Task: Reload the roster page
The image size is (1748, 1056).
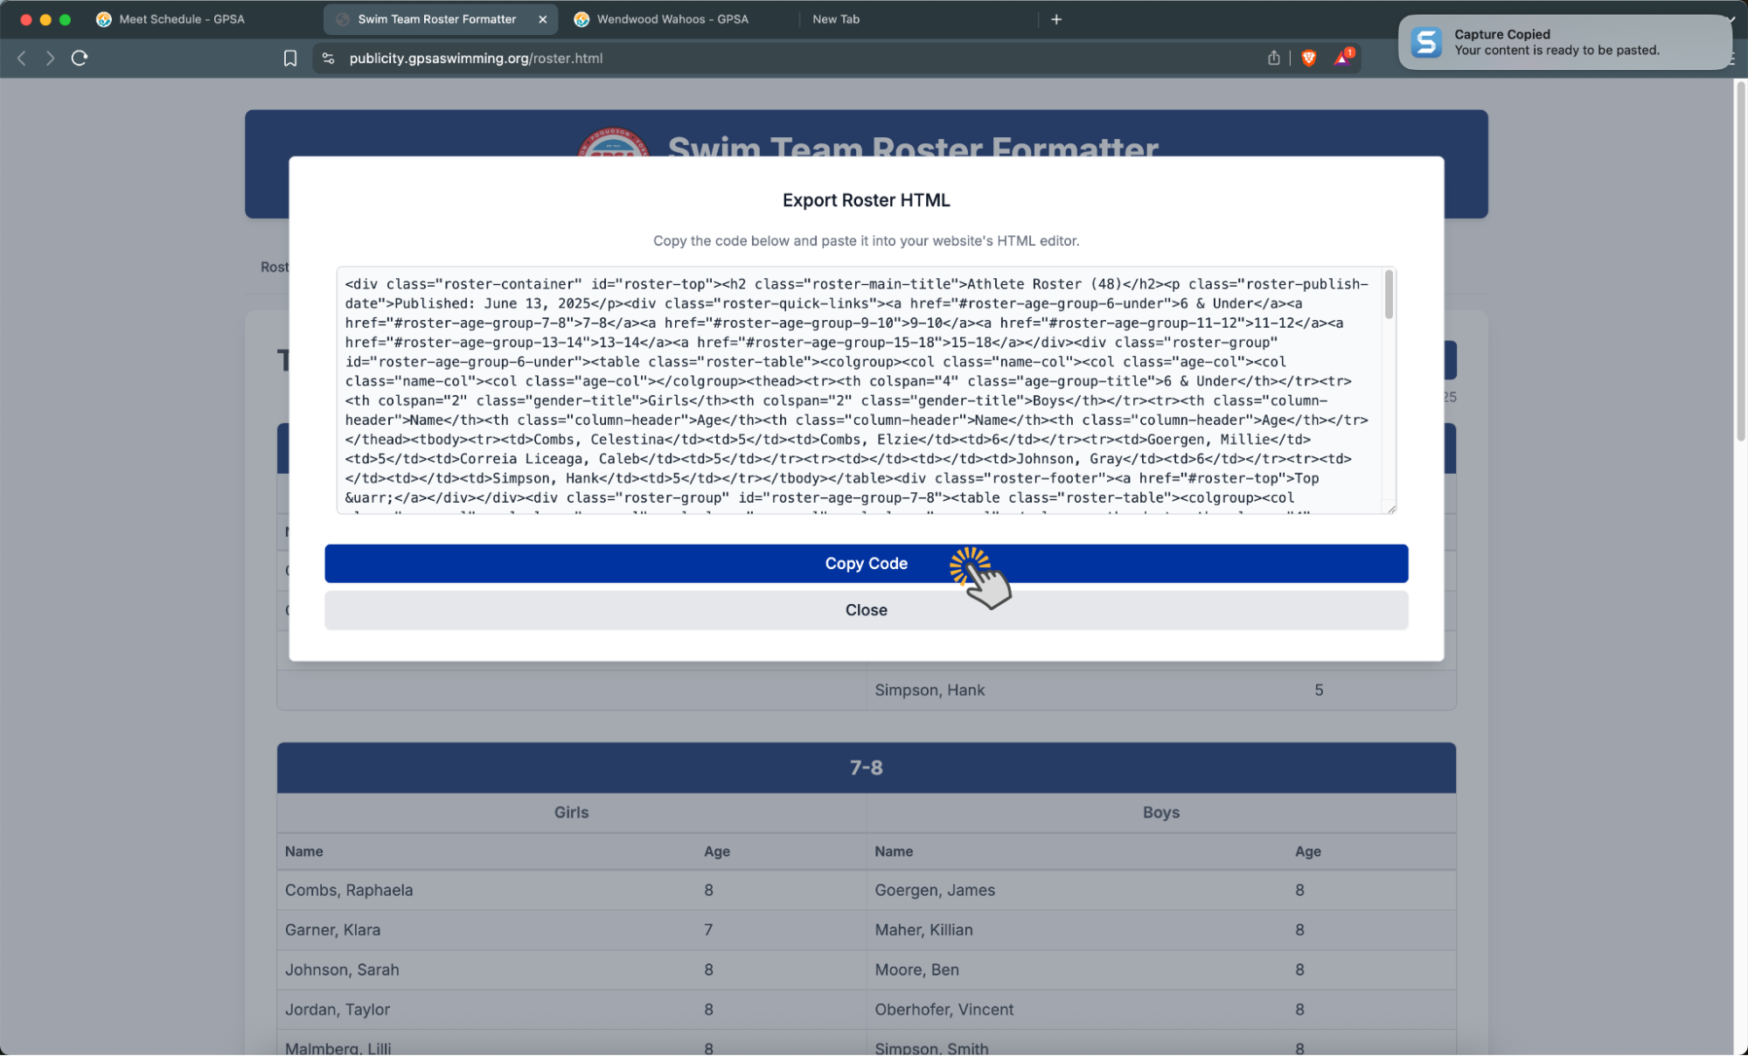Action: [80, 58]
